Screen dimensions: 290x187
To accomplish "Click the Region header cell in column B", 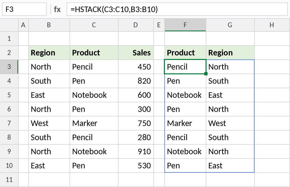I will pyautogui.click(x=49, y=53).
